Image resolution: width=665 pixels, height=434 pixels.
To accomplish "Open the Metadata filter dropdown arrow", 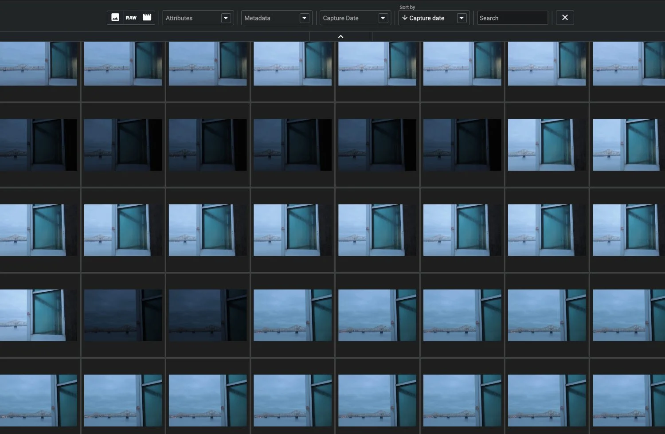I will click(x=304, y=18).
